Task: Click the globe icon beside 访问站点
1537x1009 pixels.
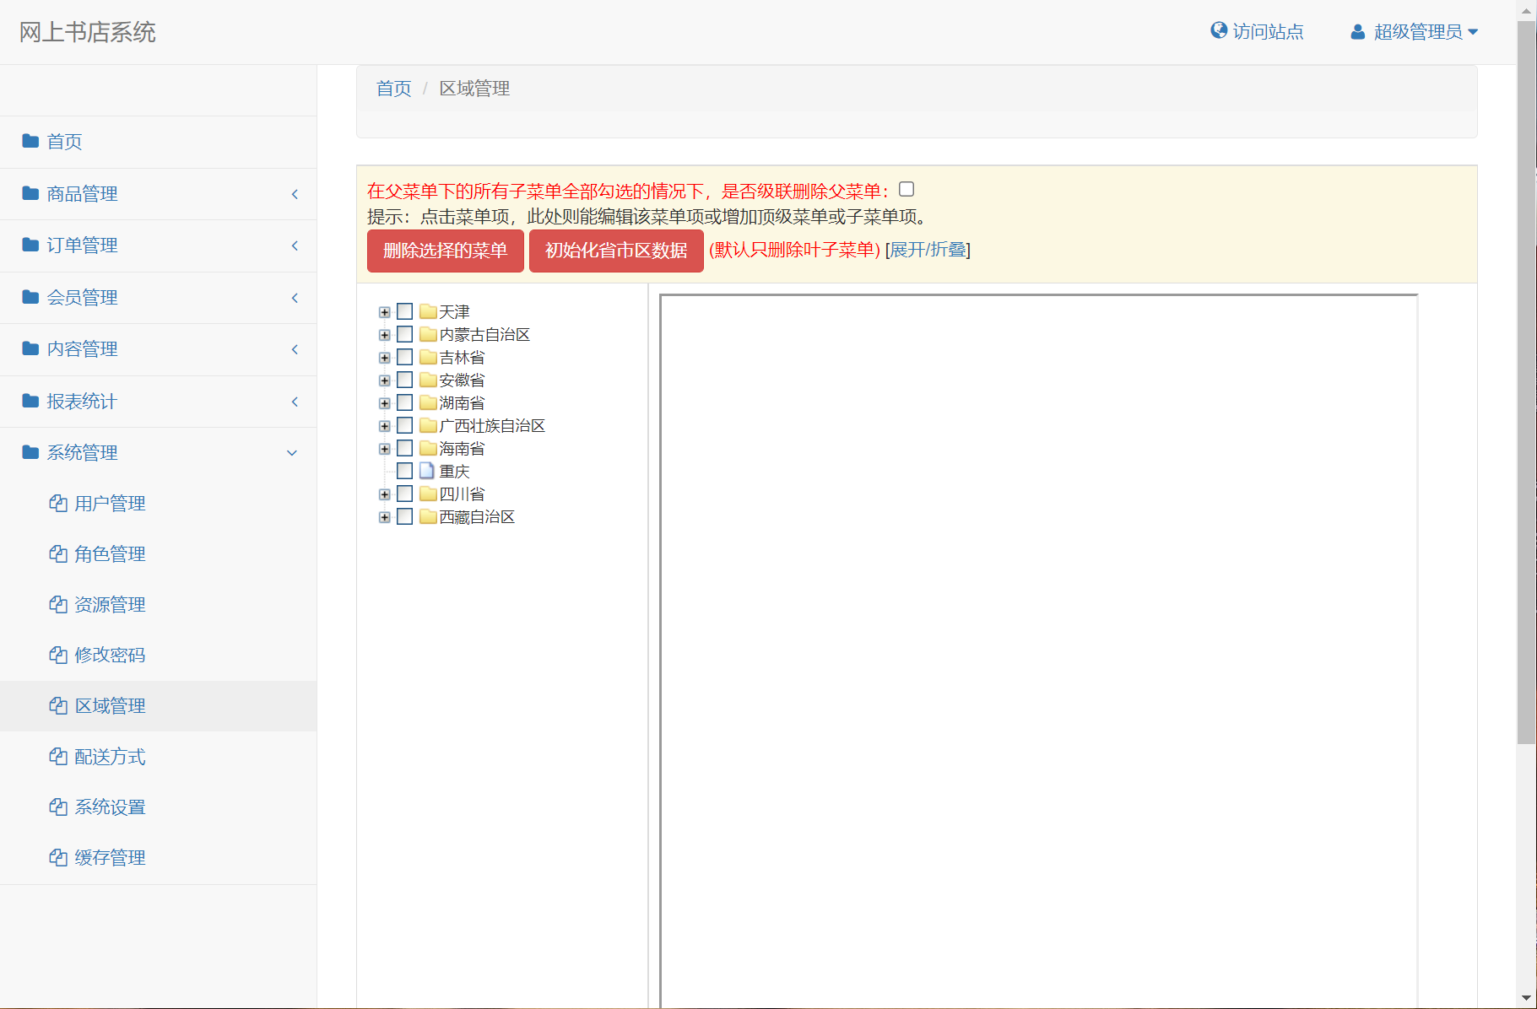Action: 1218,31
